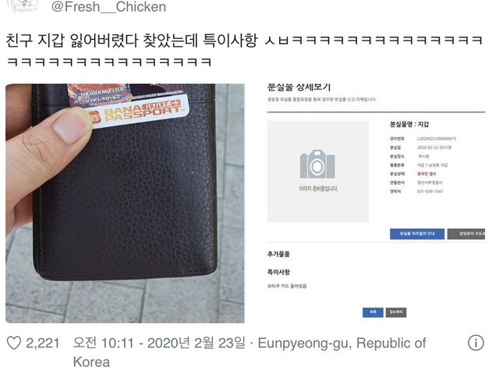Click the gray 담당관서 지도보기 button
499x377 pixels.
click(x=466, y=234)
